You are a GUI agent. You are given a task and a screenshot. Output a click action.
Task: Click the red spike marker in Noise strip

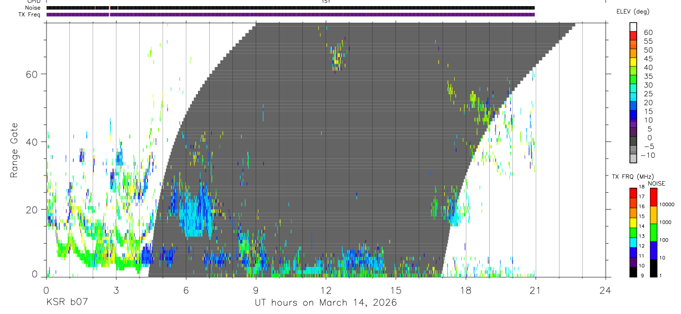coord(110,8)
